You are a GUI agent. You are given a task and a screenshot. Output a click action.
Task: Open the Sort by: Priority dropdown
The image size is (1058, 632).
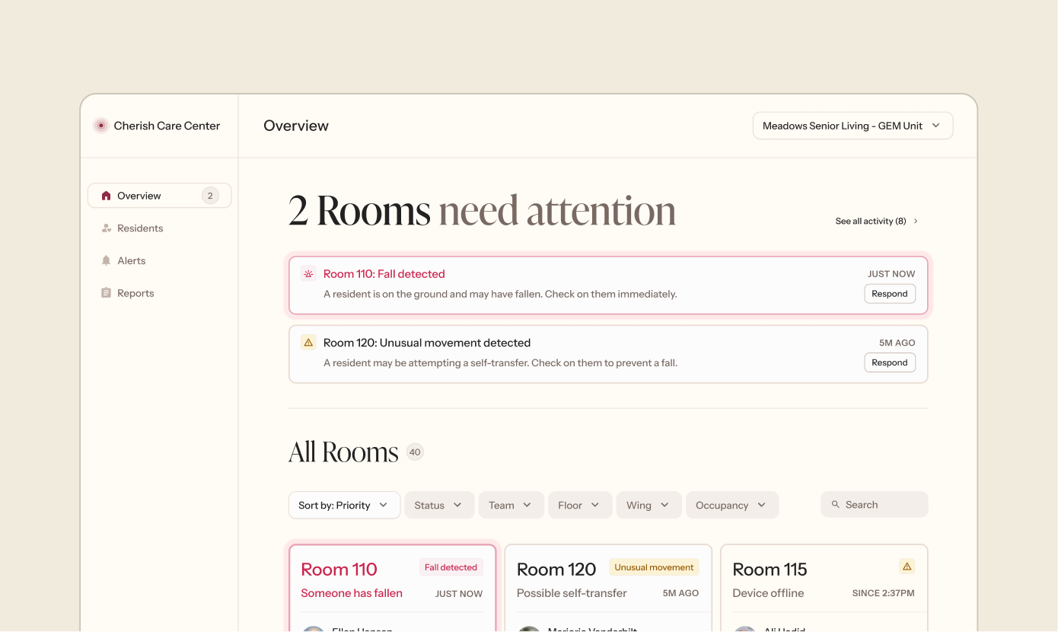344,505
